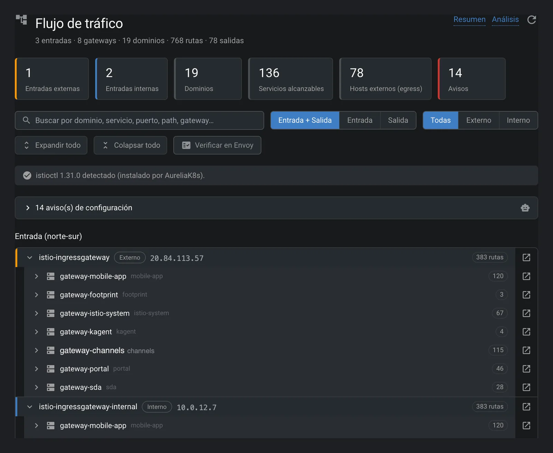
Task: Open the Resumen link
Action: point(469,20)
